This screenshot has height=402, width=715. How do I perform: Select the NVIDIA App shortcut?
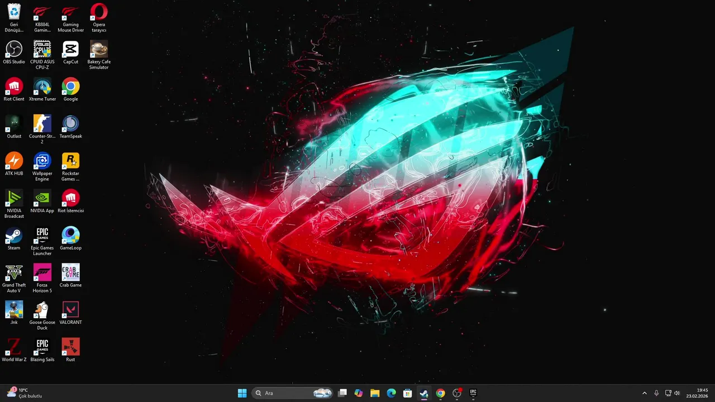coord(42,202)
